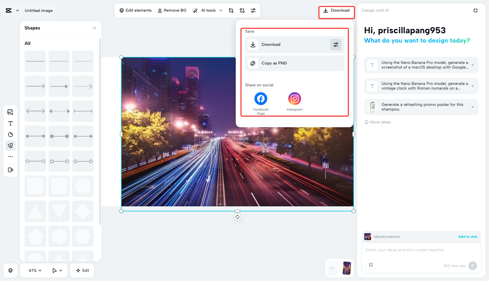Insert a dashed line shape

[x=59, y=61]
